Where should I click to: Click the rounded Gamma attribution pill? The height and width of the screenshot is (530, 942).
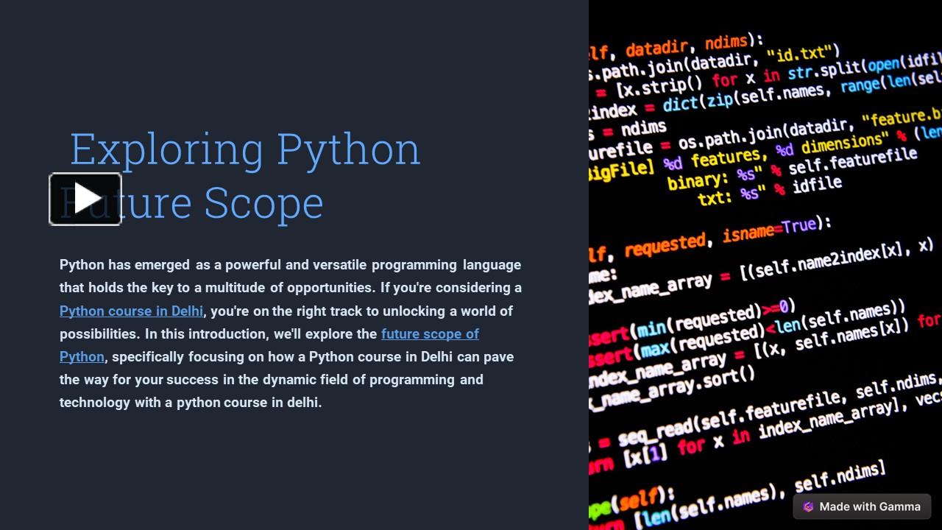pos(861,506)
